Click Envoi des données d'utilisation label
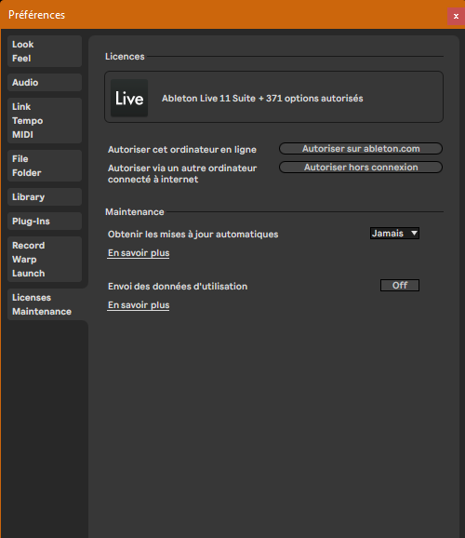The image size is (465, 538). click(x=178, y=286)
